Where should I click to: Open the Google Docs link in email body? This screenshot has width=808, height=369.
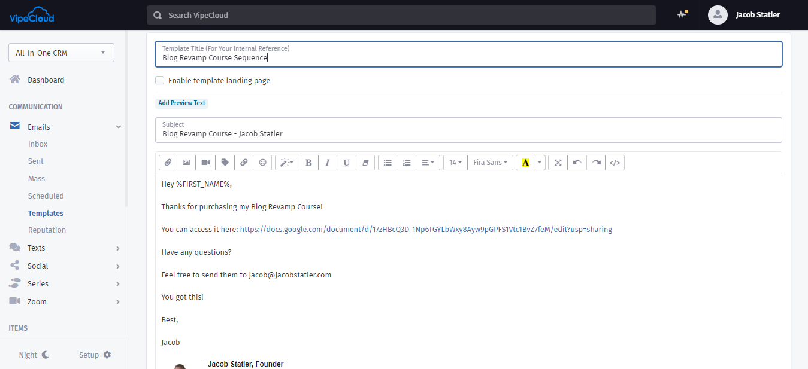pyautogui.click(x=426, y=230)
